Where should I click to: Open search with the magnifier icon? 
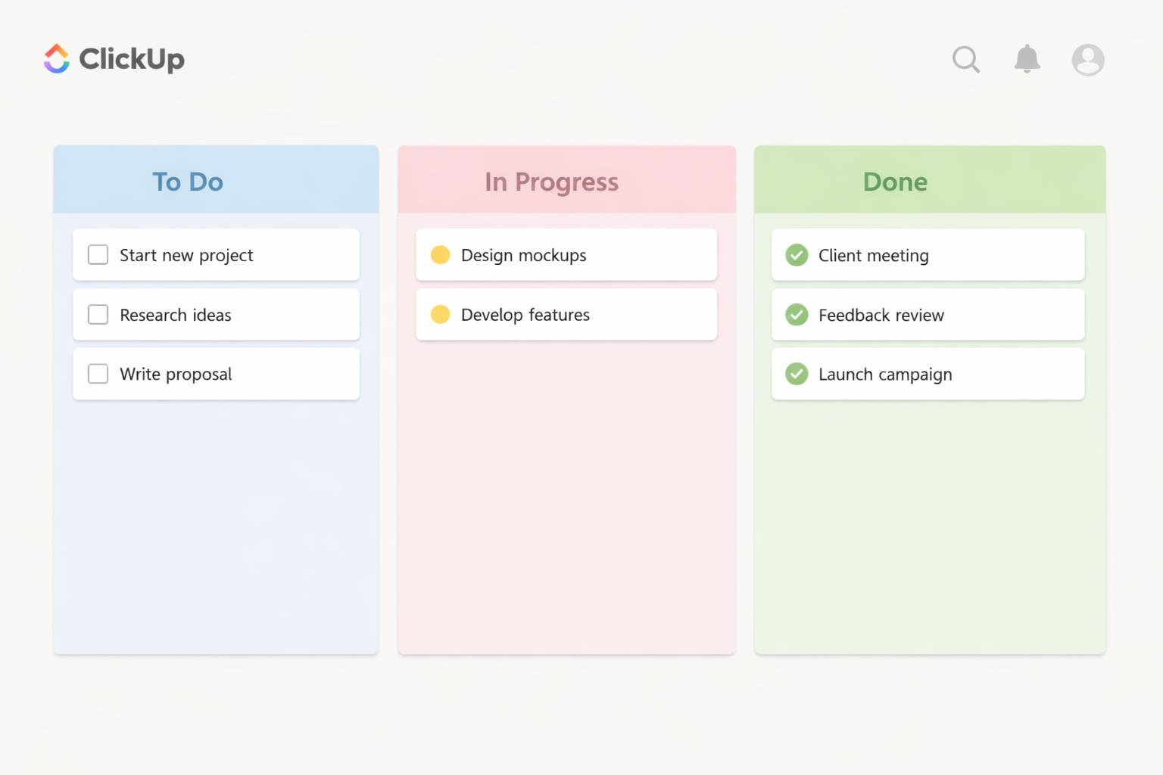coord(965,59)
